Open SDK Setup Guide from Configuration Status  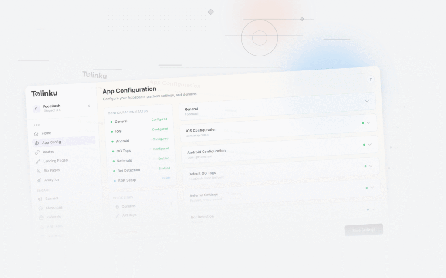point(166,178)
